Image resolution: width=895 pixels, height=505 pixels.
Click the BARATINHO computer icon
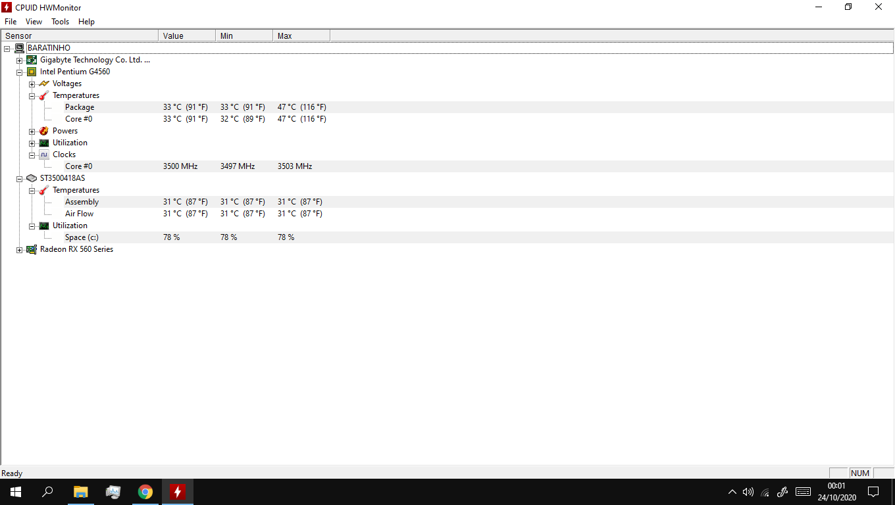(19, 48)
